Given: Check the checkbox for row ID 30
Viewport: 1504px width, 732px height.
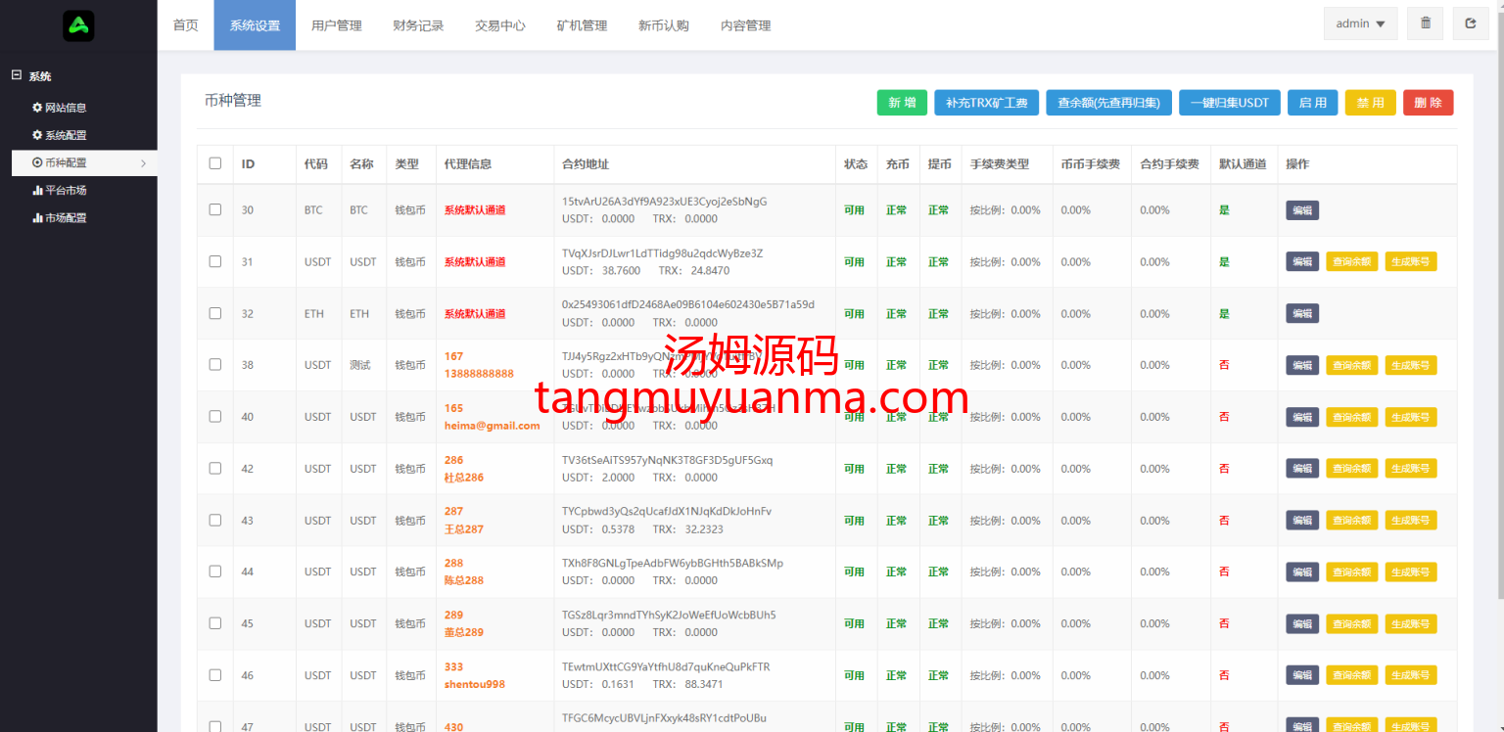Looking at the screenshot, I should point(215,209).
